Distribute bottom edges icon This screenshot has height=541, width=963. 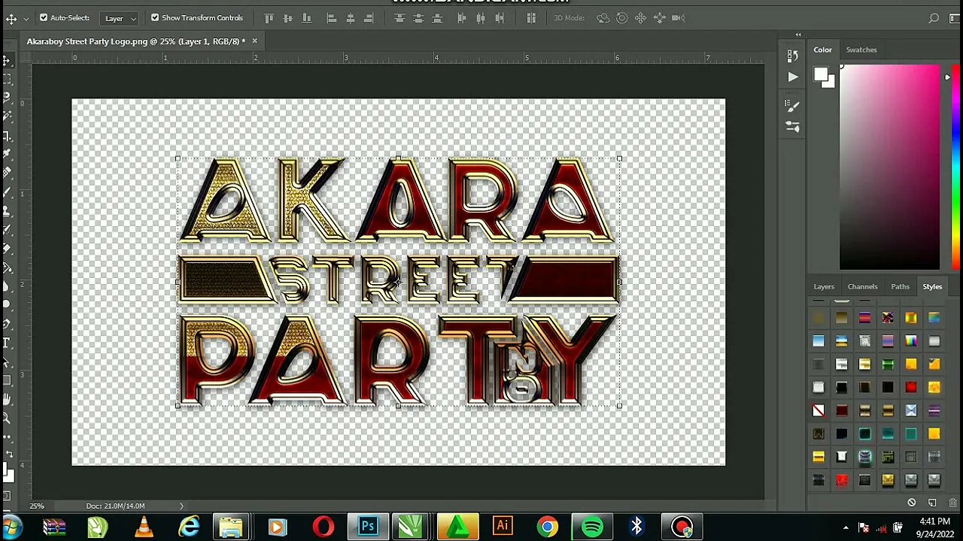click(436, 18)
